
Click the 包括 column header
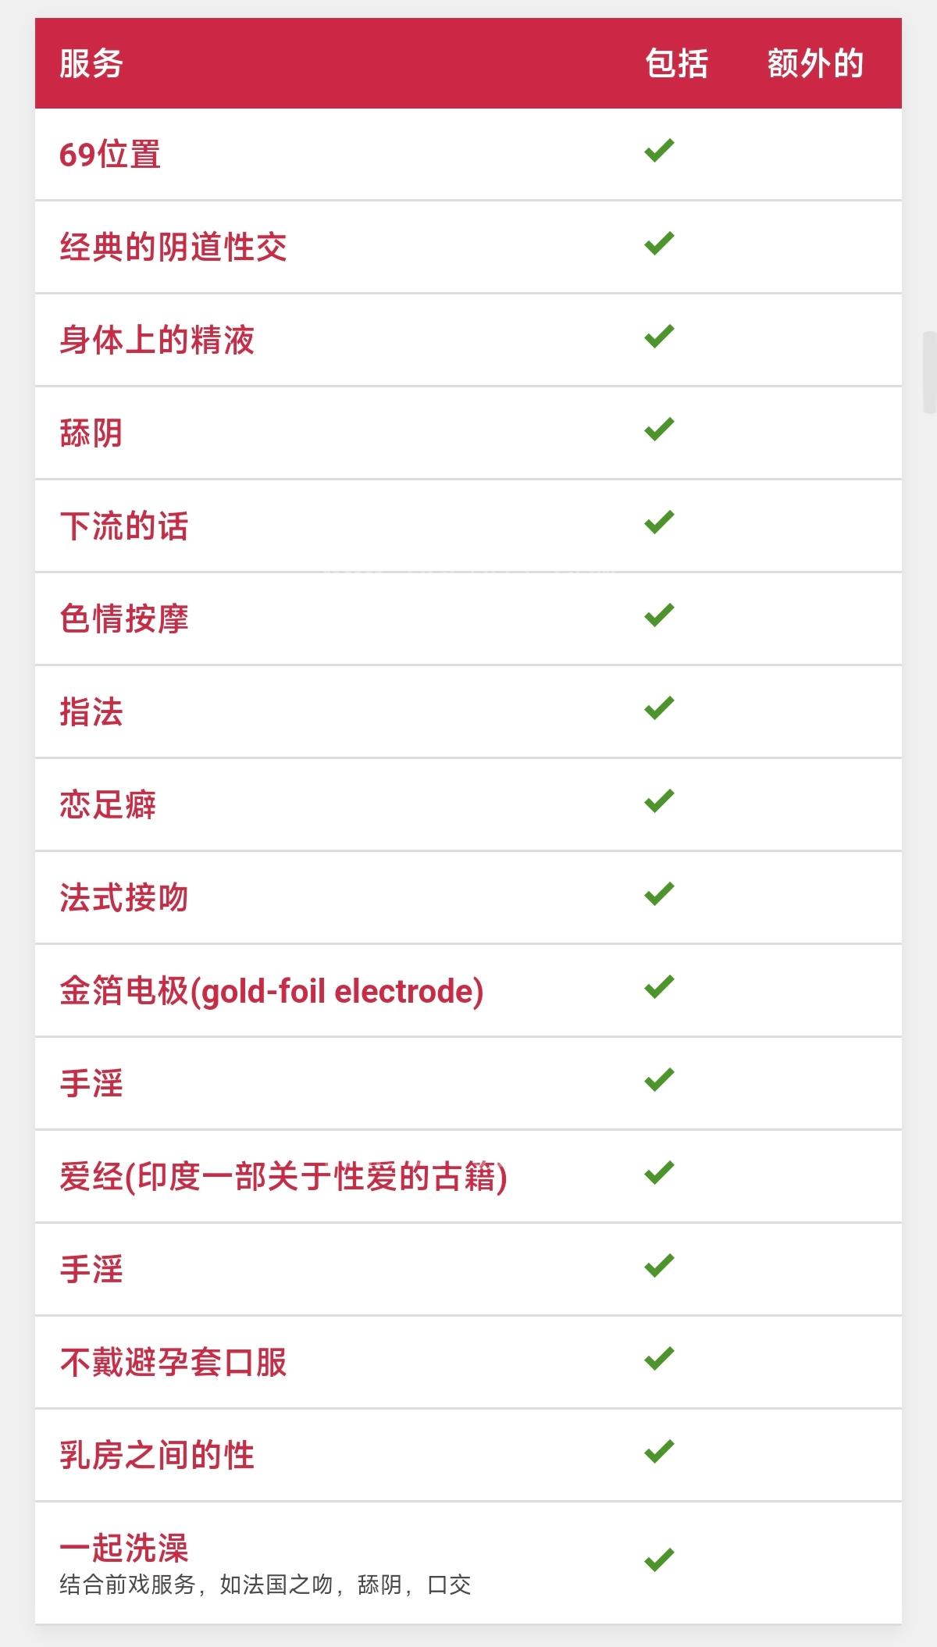676,63
